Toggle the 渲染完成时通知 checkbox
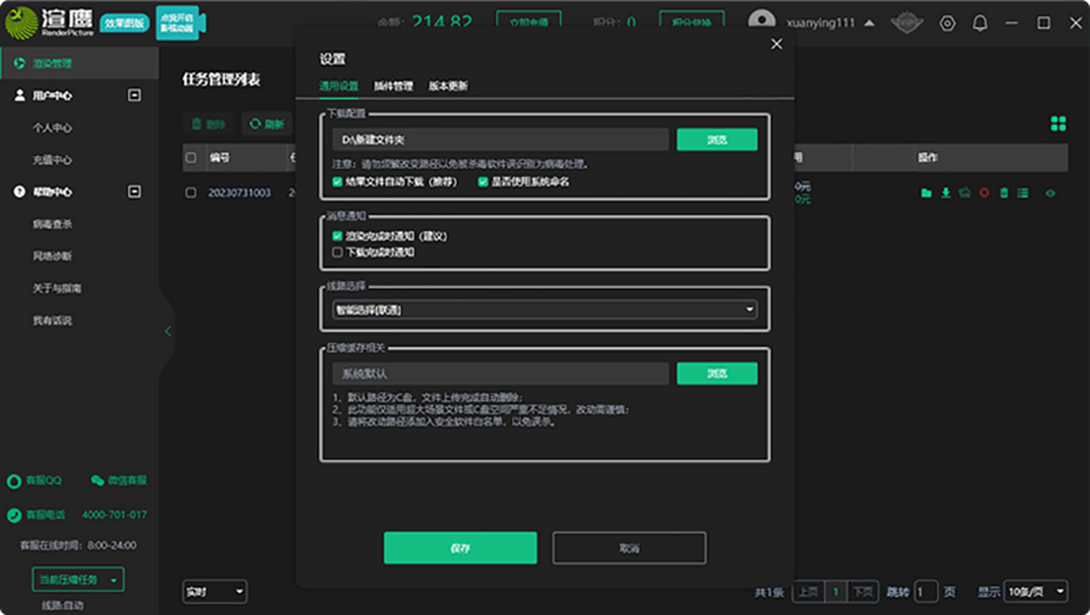Screen dimensions: 1090x615 click(338, 237)
